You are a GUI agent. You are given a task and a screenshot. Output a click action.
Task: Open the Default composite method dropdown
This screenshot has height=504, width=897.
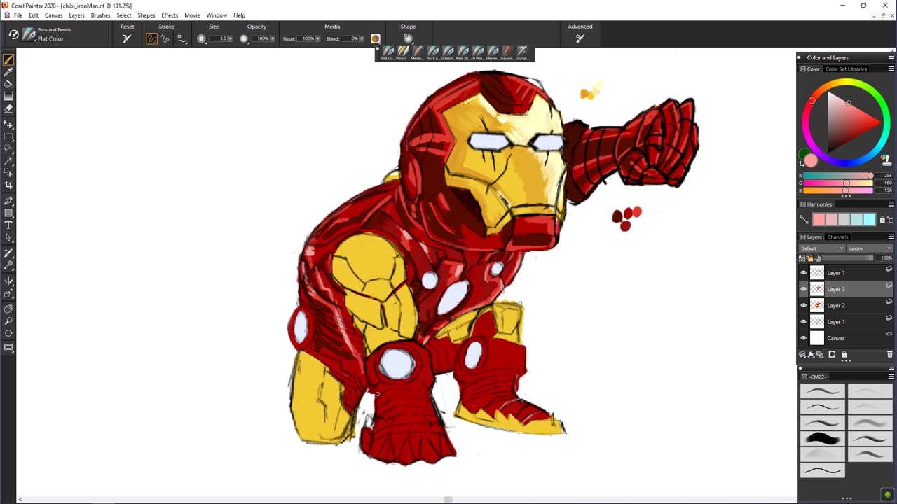tap(822, 248)
